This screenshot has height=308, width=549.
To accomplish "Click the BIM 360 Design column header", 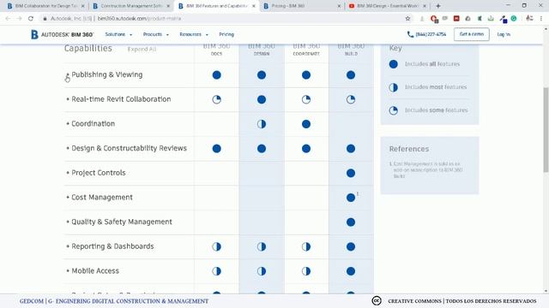I will coord(262,50).
